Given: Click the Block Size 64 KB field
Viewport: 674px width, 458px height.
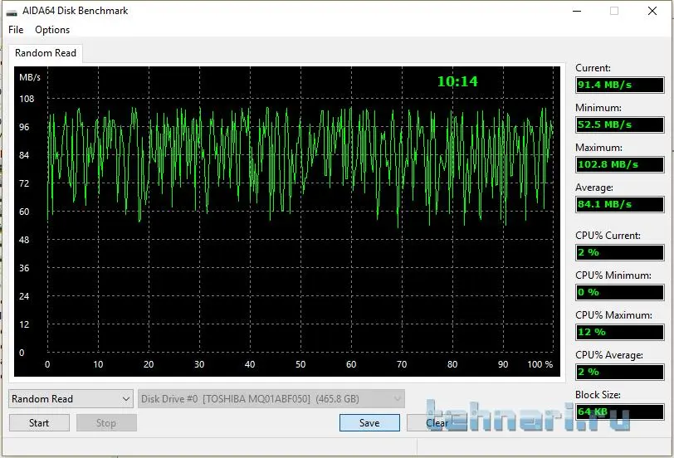Looking at the screenshot, I should pyautogui.click(x=619, y=412).
